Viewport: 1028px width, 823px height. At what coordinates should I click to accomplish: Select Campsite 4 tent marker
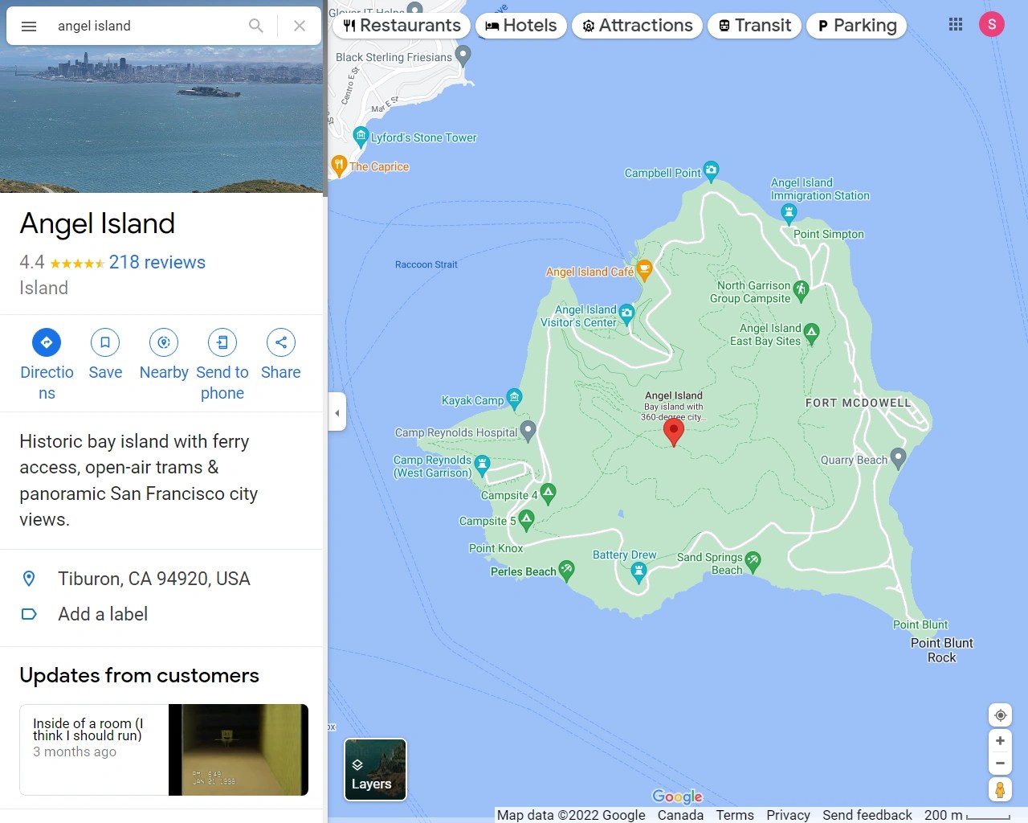(x=548, y=493)
